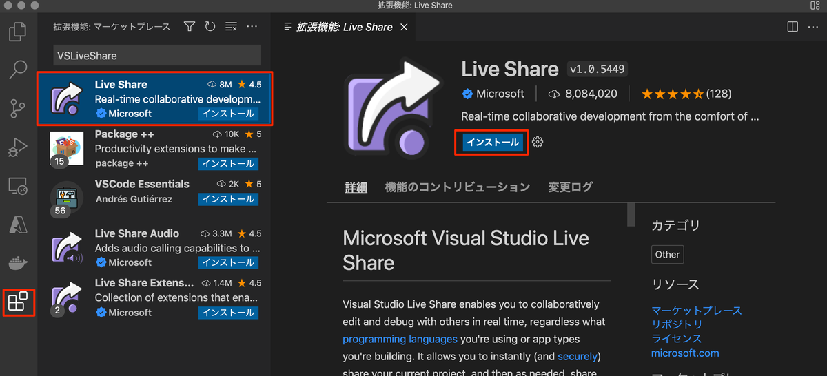Open the securely link in description
Image resolution: width=827 pixels, height=376 pixels.
click(x=578, y=357)
